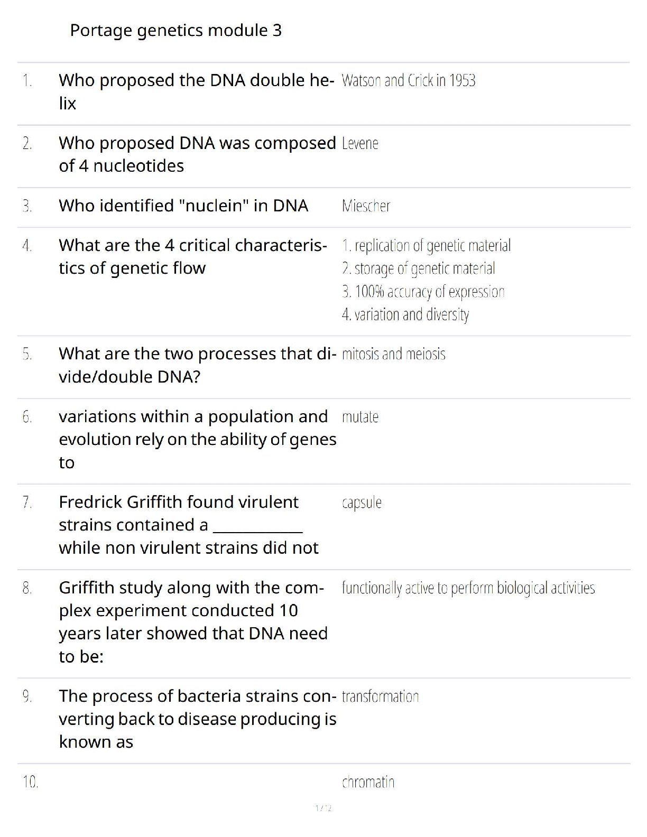
Task: Click the answer "functionally active to perform biological activities"
Action: coord(468,588)
